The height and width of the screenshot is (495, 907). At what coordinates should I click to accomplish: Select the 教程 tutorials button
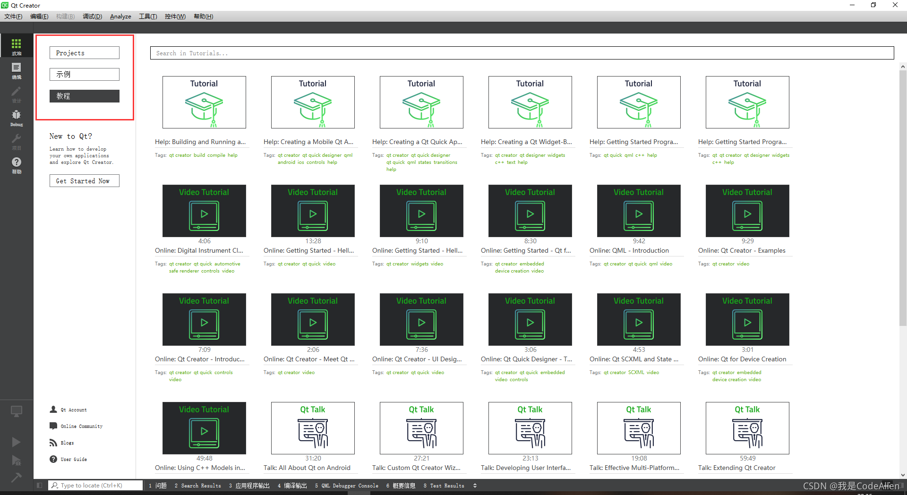(85, 96)
